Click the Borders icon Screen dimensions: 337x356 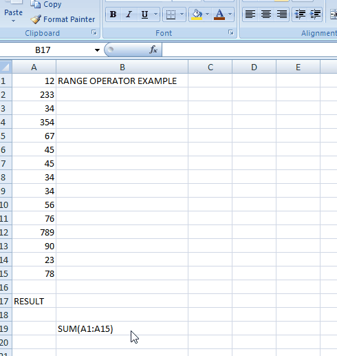(171, 14)
